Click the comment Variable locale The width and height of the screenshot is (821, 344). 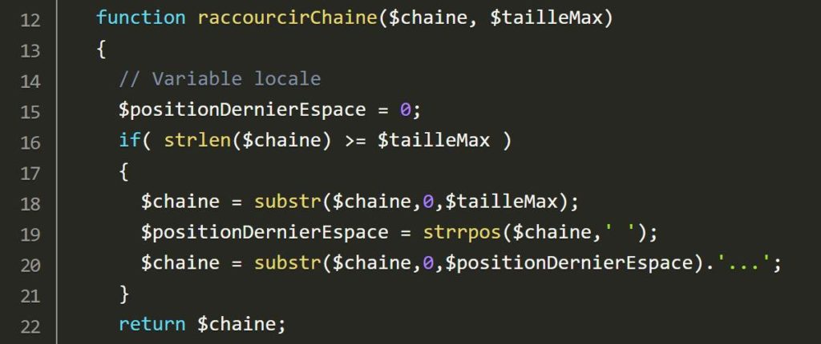pyautogui.click(x=237, y=79)
